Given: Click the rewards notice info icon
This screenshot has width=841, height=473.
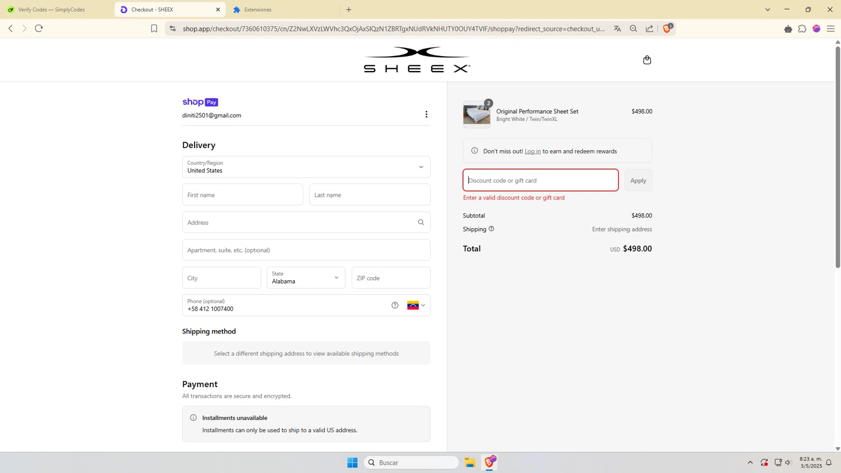Looking at the screenshot, I should (x=474, y=151).
